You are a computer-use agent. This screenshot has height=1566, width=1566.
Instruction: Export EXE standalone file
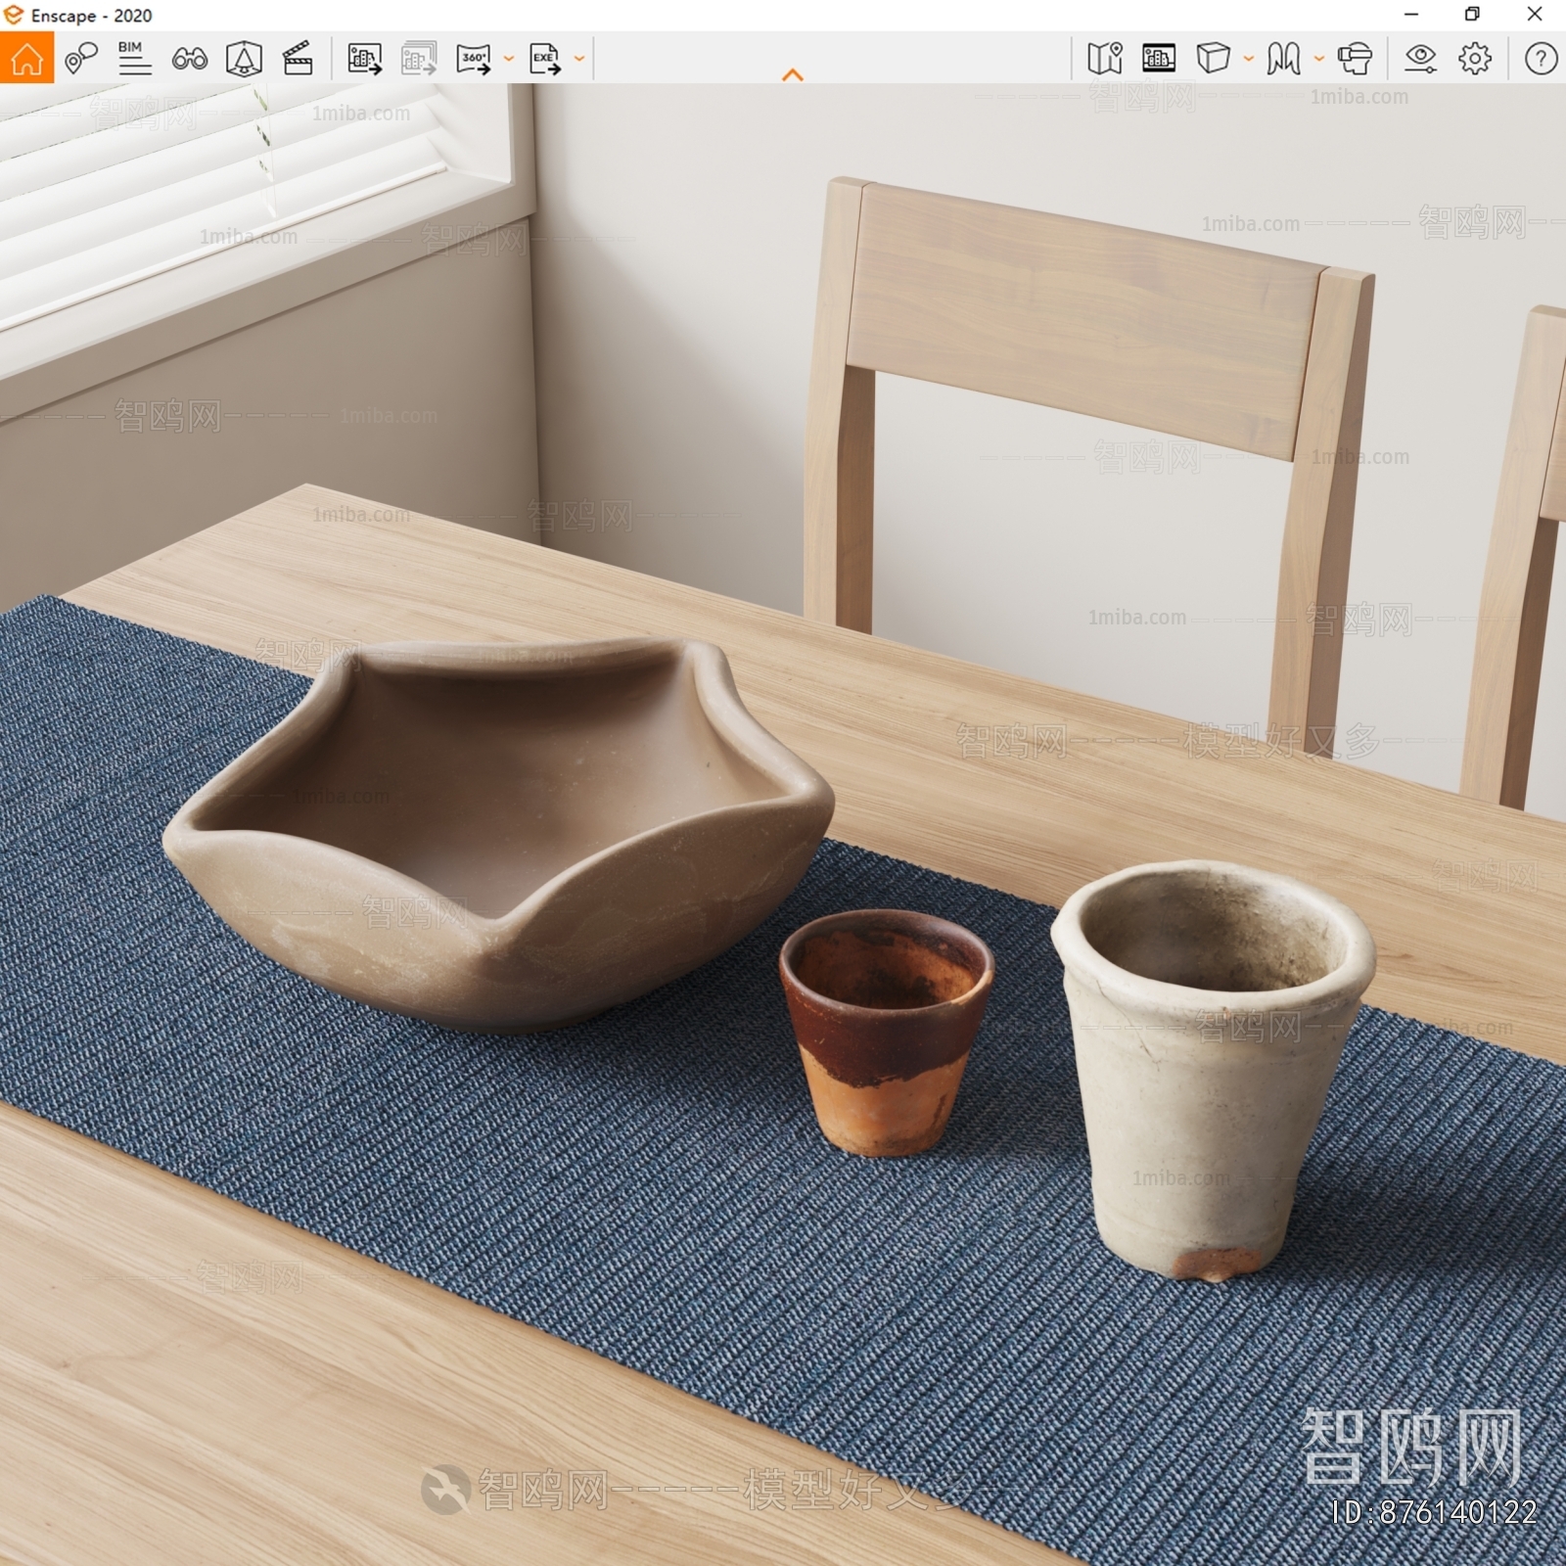(545, 59)
